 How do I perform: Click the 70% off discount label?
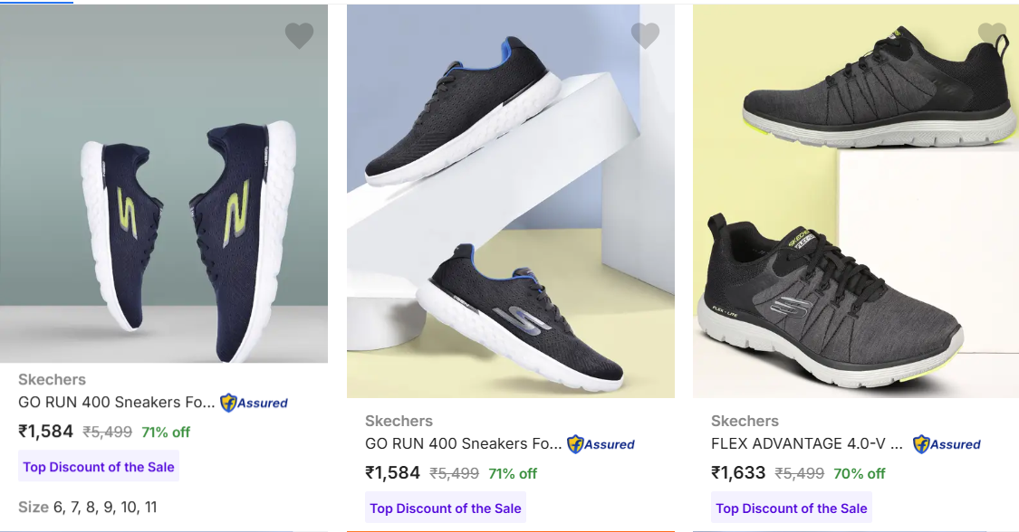point(860,473)
